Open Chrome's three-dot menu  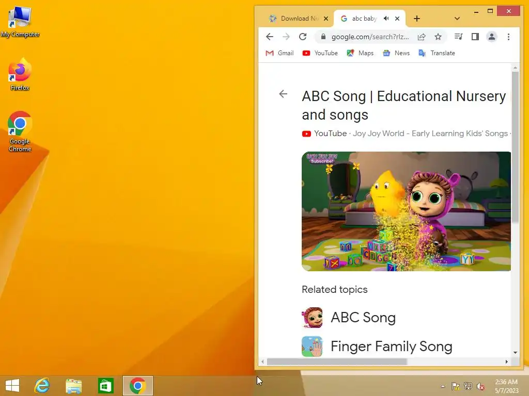[x=508, y=37]
